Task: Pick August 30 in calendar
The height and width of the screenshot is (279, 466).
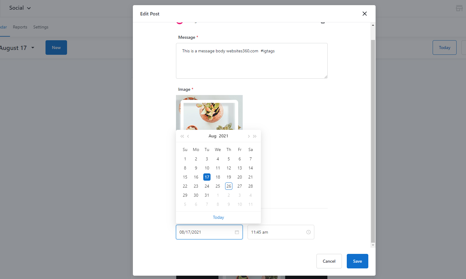Action: point(196,195)
